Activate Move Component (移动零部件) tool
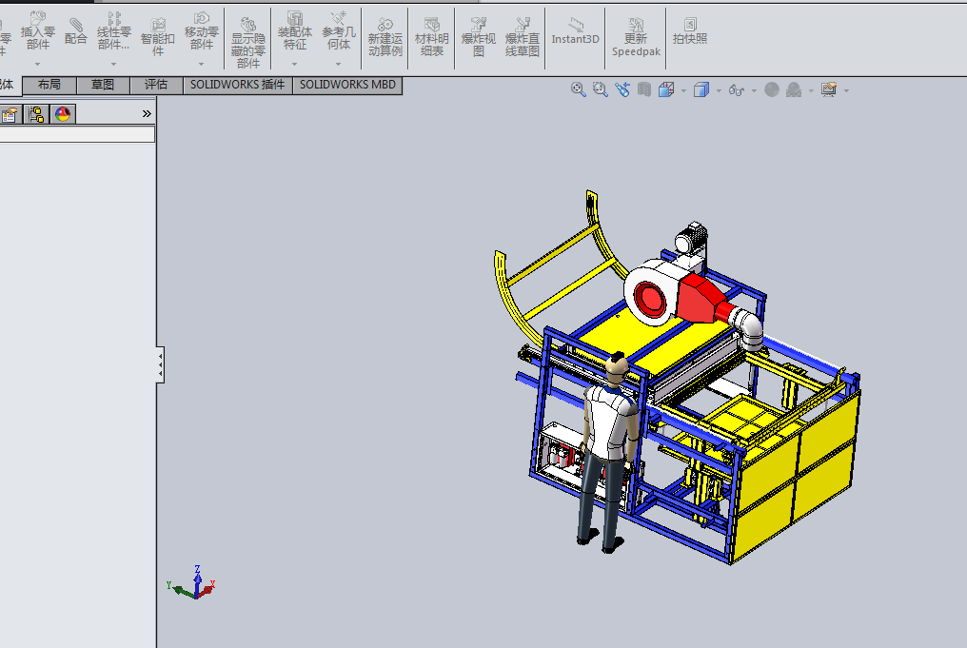 tap(202, 30)
